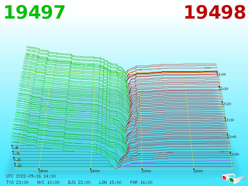Click the PAR 16:00 time
Viewport: 248px width, 186px height.
(x=141, y=182)
